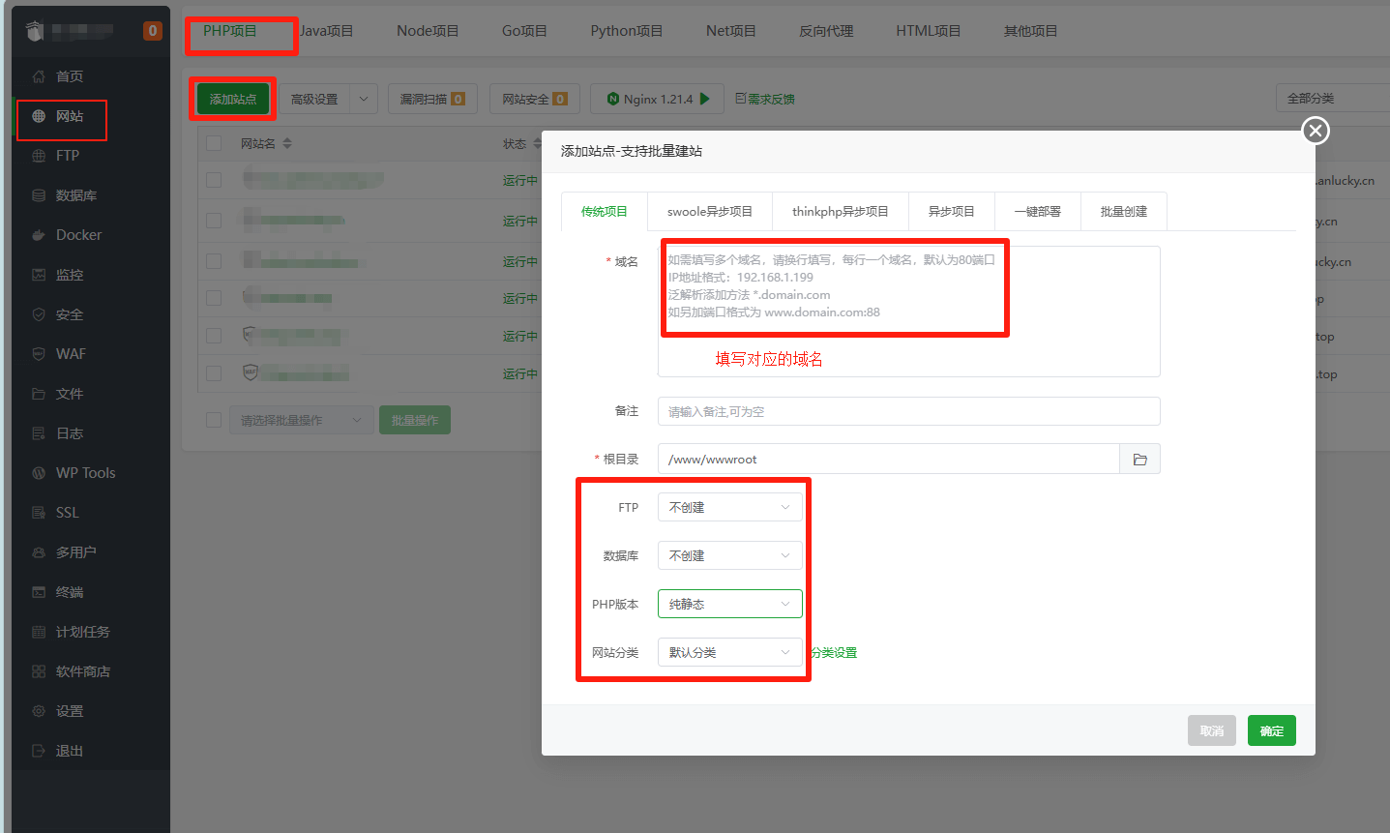
Task: Check the fourth website row checkbox
Action: point(214,298)
